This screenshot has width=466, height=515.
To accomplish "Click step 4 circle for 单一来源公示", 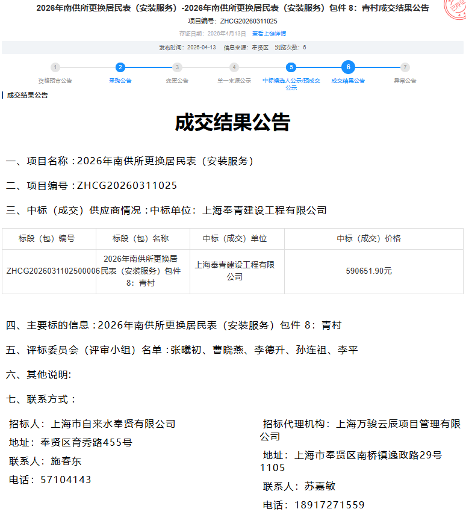I will click(x=234, y=67).
